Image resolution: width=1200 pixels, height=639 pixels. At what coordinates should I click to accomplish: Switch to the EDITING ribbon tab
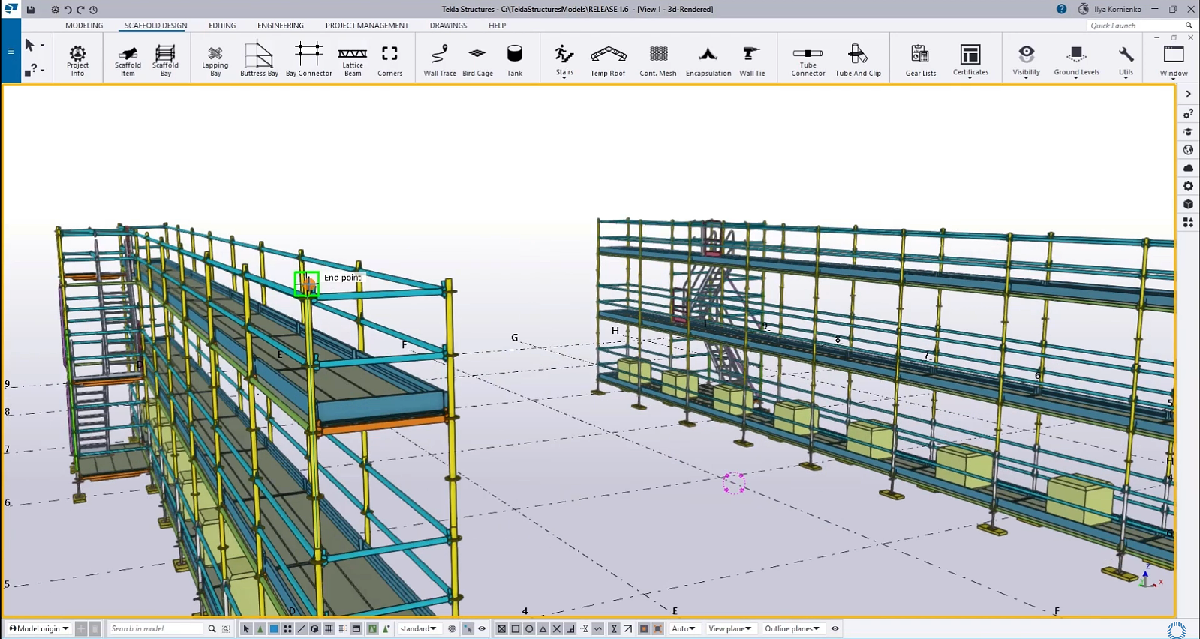point(222,25)
